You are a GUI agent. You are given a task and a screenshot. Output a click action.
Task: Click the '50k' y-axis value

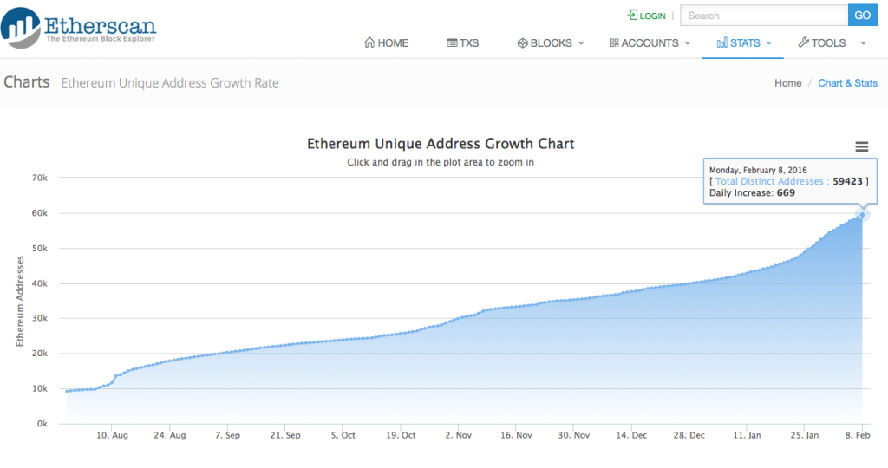tap(40, 249)
